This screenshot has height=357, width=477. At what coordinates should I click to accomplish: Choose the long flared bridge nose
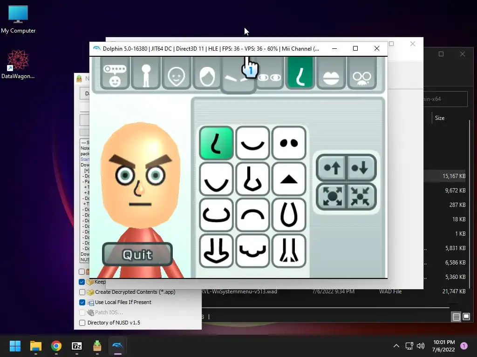tap(289, 251)
